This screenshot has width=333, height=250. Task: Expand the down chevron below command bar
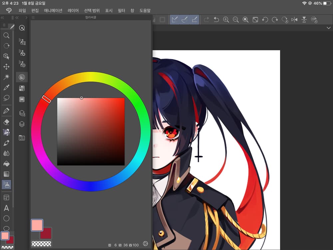pyautogui.click(x=329, y=28)
